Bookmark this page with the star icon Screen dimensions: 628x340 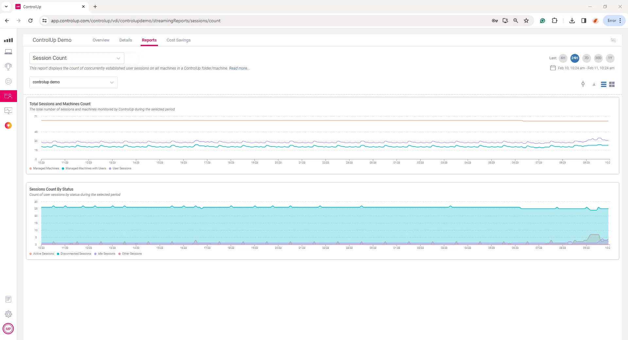click(x=526, y=21)
